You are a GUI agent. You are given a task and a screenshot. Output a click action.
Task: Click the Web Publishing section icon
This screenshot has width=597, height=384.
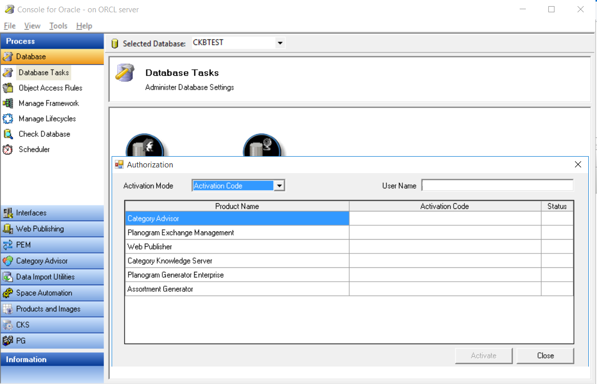[x=8, y=229]
